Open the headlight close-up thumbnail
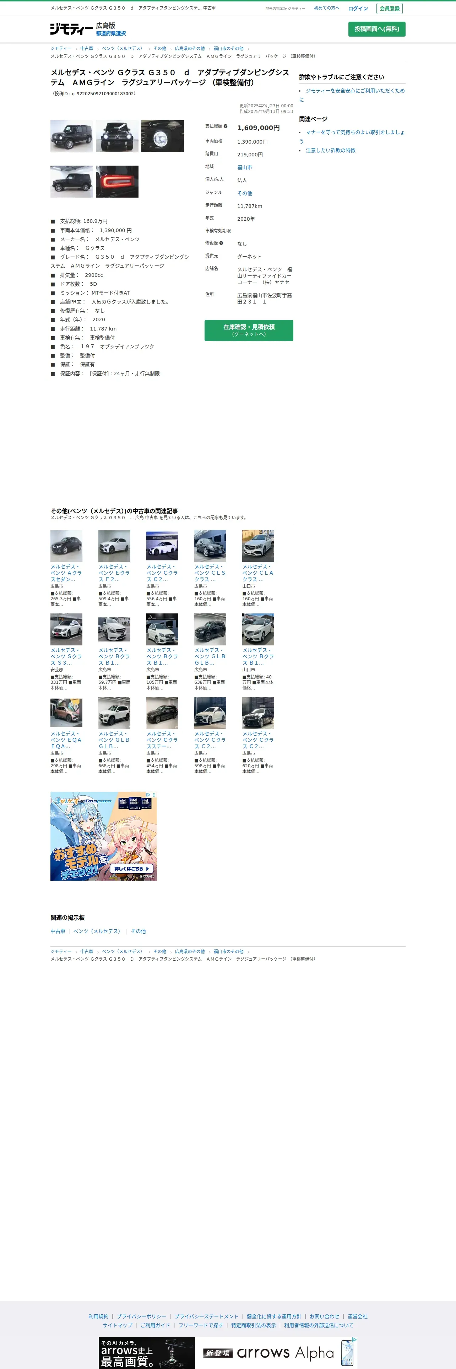456x1369 pixels. (x=162, y=136)
